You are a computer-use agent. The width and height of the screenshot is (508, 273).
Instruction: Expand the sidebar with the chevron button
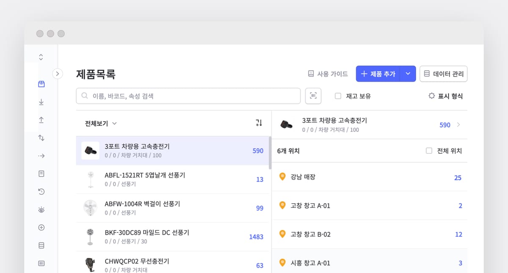tap(58, 74)
